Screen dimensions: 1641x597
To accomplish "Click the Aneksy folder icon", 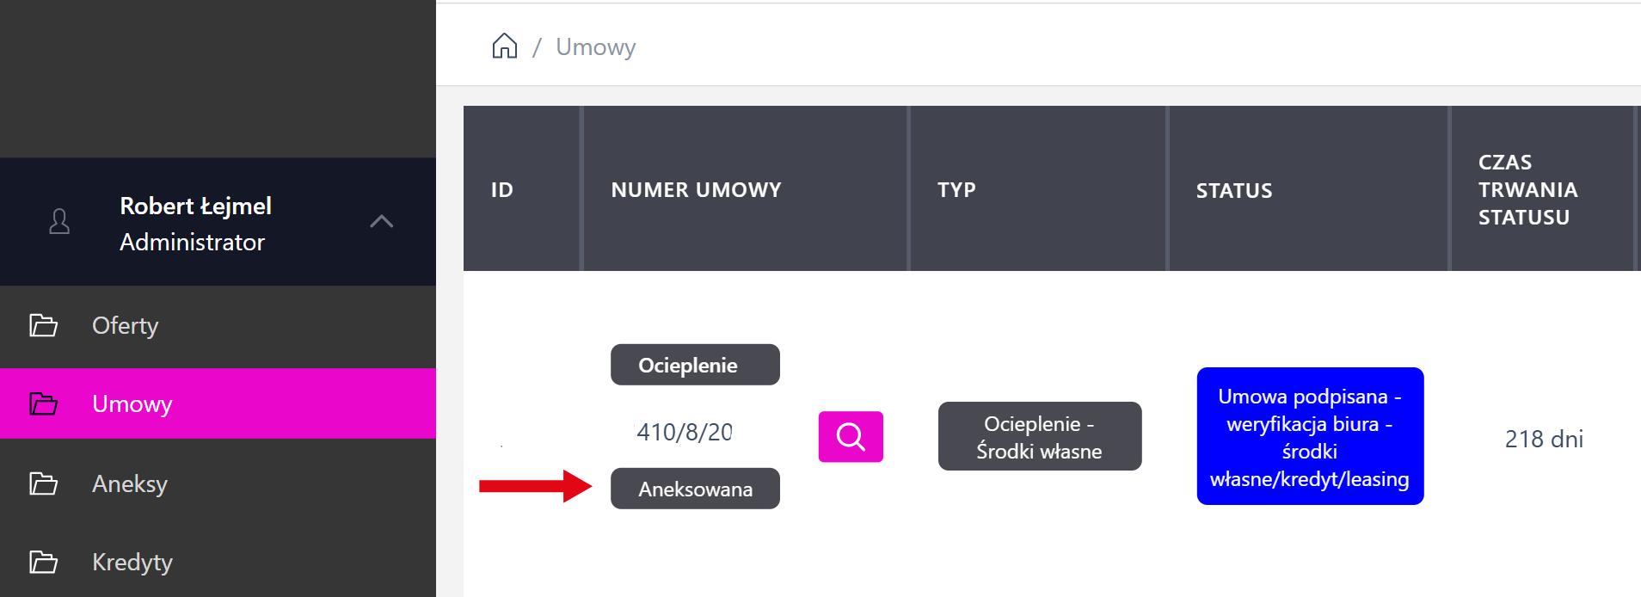I will pos(44,483).
